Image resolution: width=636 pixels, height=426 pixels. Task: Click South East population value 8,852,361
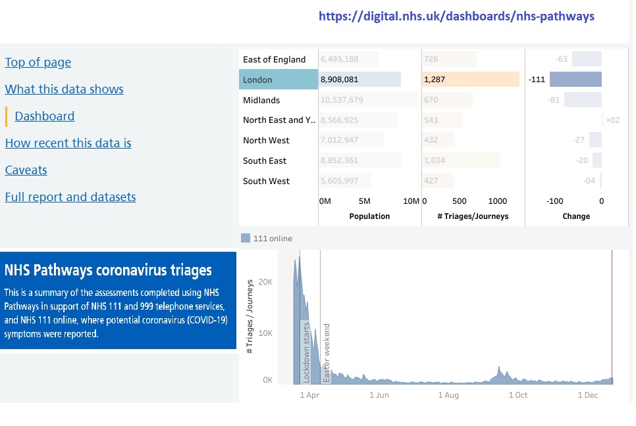[340, 160]
